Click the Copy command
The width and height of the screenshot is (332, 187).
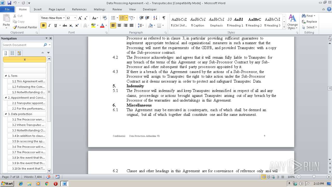tap(19, 22)
